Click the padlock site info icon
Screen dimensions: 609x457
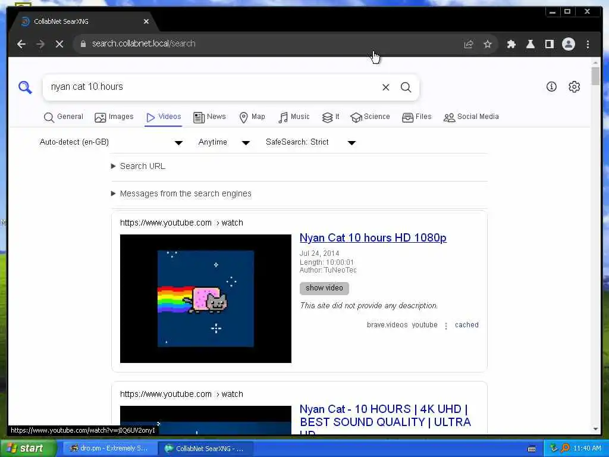(x=83, y=44)
